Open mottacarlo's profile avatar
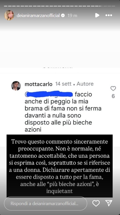This screenshot has height=215, width=120. pos(16,86)
